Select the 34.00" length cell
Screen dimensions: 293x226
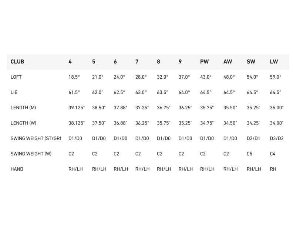coord(277,123)
